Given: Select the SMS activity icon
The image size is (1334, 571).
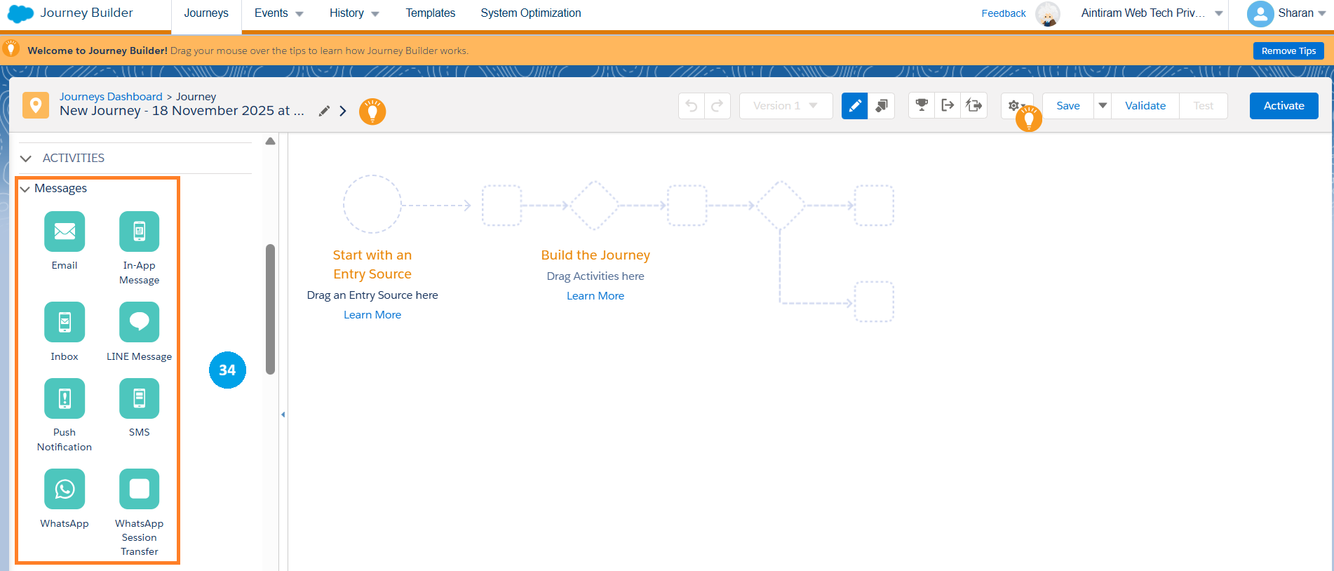Looking at the screenshot, I should click(139, 398).
